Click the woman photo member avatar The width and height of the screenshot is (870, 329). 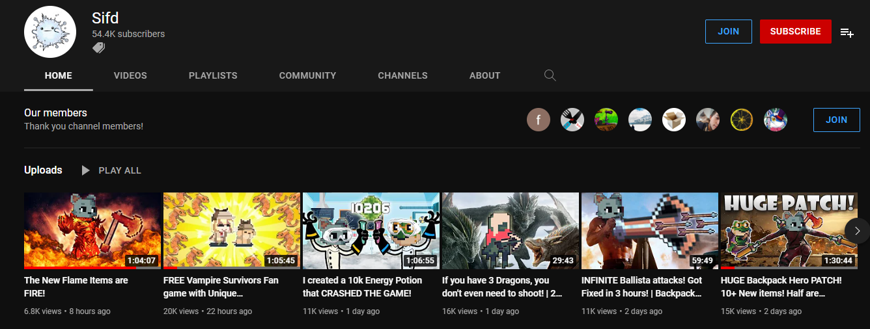click(x=708, y=120)
